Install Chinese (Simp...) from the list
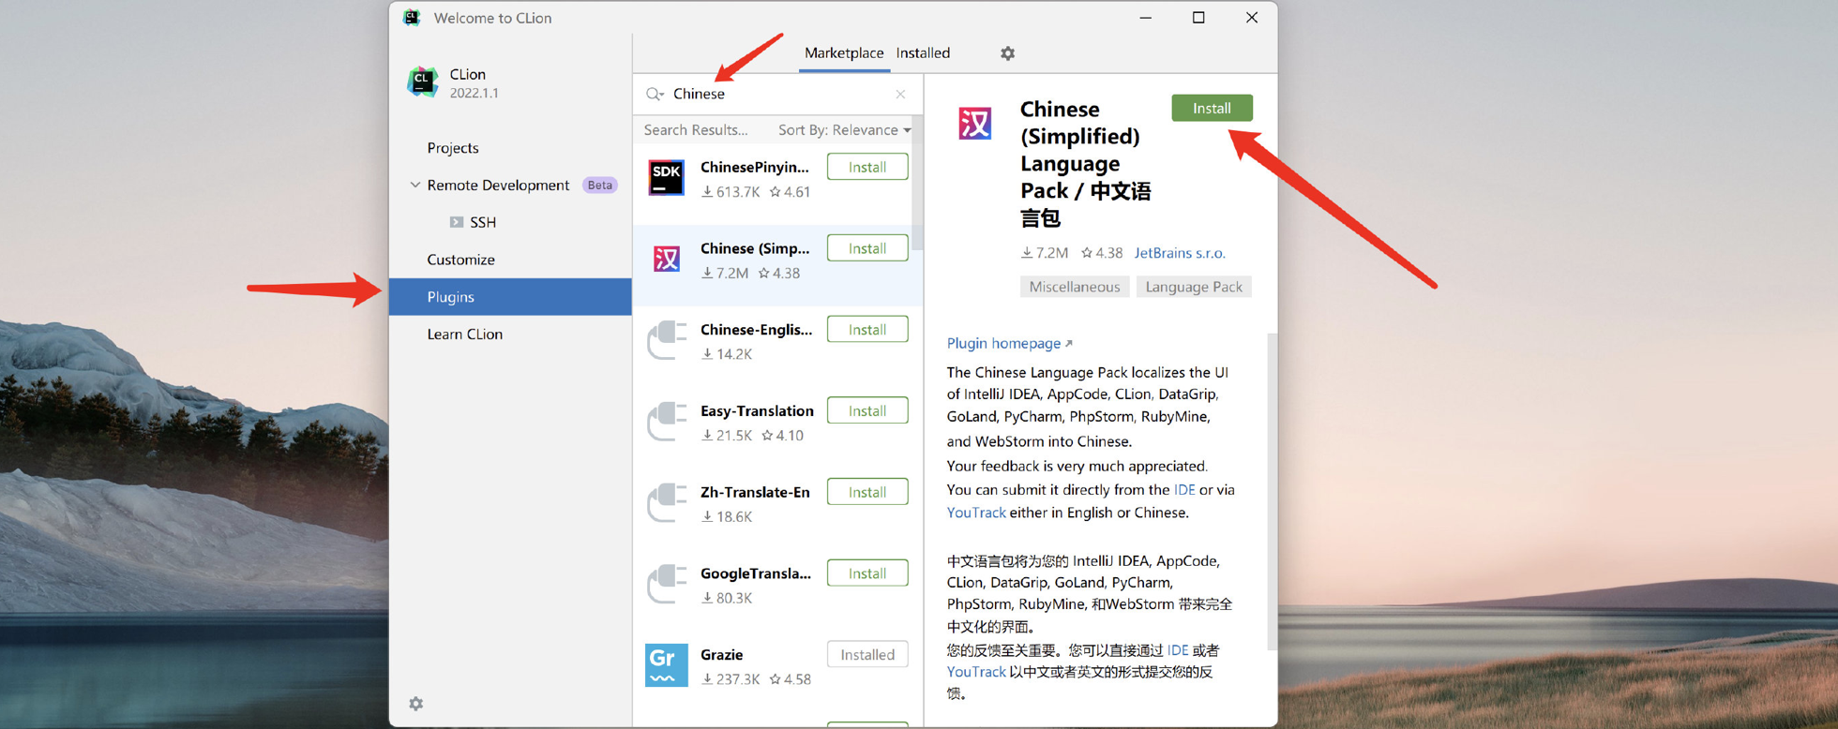The width and height of the screenshot is (1838, 729). point(867,248)
